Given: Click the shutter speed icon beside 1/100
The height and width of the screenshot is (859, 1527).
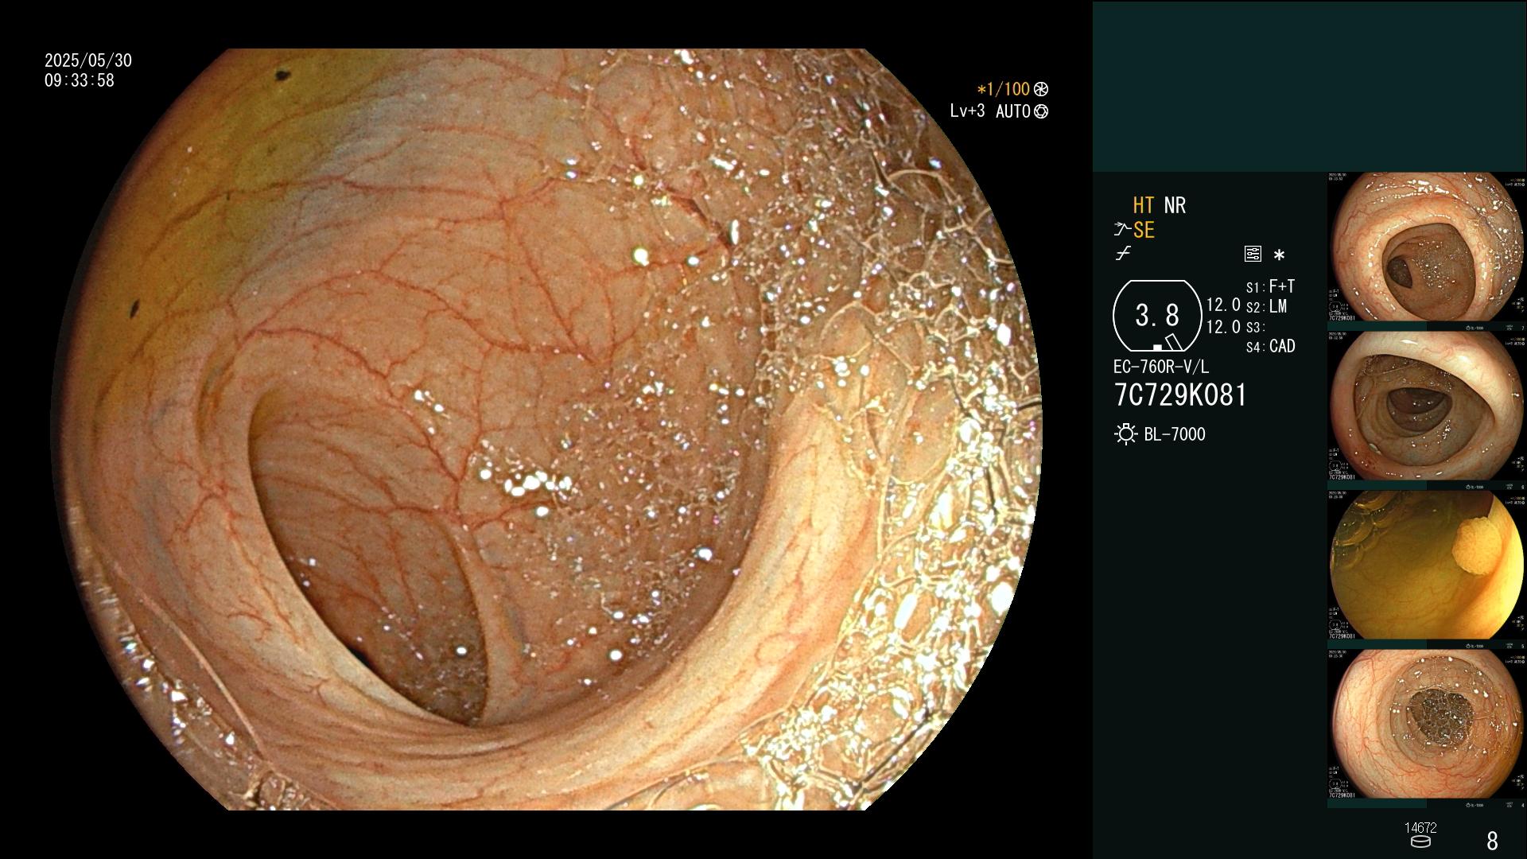Looking at the screenshot, I should pyautogui.click(x=1040, y=89).
